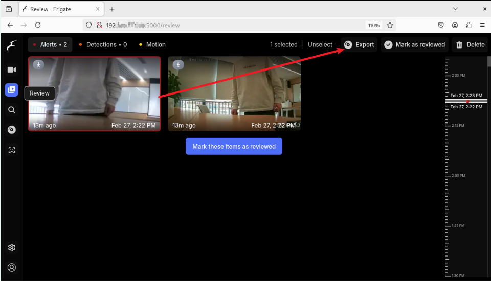
Task: Open Firefox hamburger application menu
Action: [482, 25]
